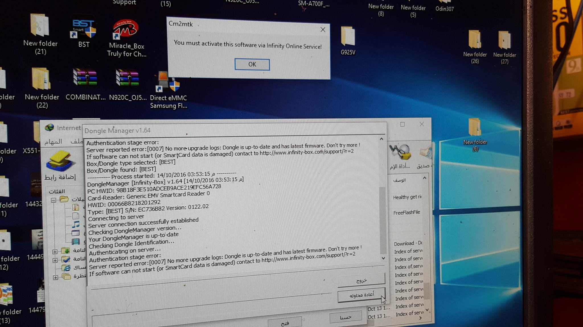Click the 'HWID: 00066B8218201292' log line
This screenshot has width=583, height=327.
point(124,204)
